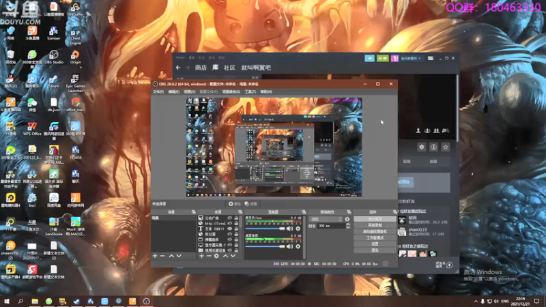Open Windows Start button on the taskbar

[x=6, y=302]
